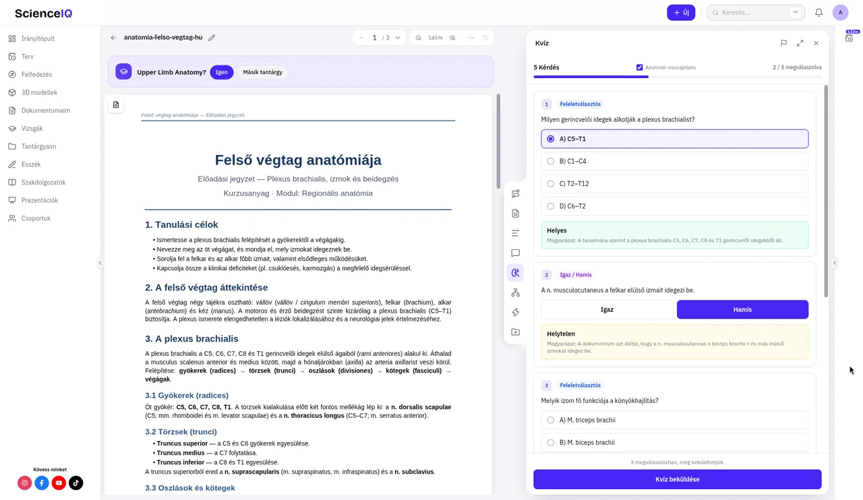Open 3D modellek in the sidebar
This screenshot has width=863, height=500.
(x=39, y=92)
